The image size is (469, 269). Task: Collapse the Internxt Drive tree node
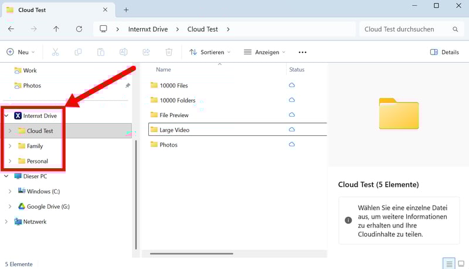tap(6, 116)
